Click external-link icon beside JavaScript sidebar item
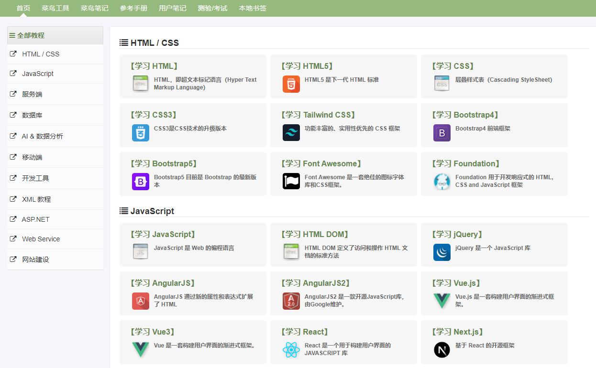This screenshot has width=596, height=368. pos(13,73)
